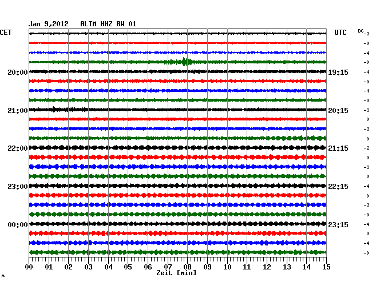The height and width of the screenshot is (282, 372).
Task: Select the 21:00 CET time label
Action: tap(18, 111)
